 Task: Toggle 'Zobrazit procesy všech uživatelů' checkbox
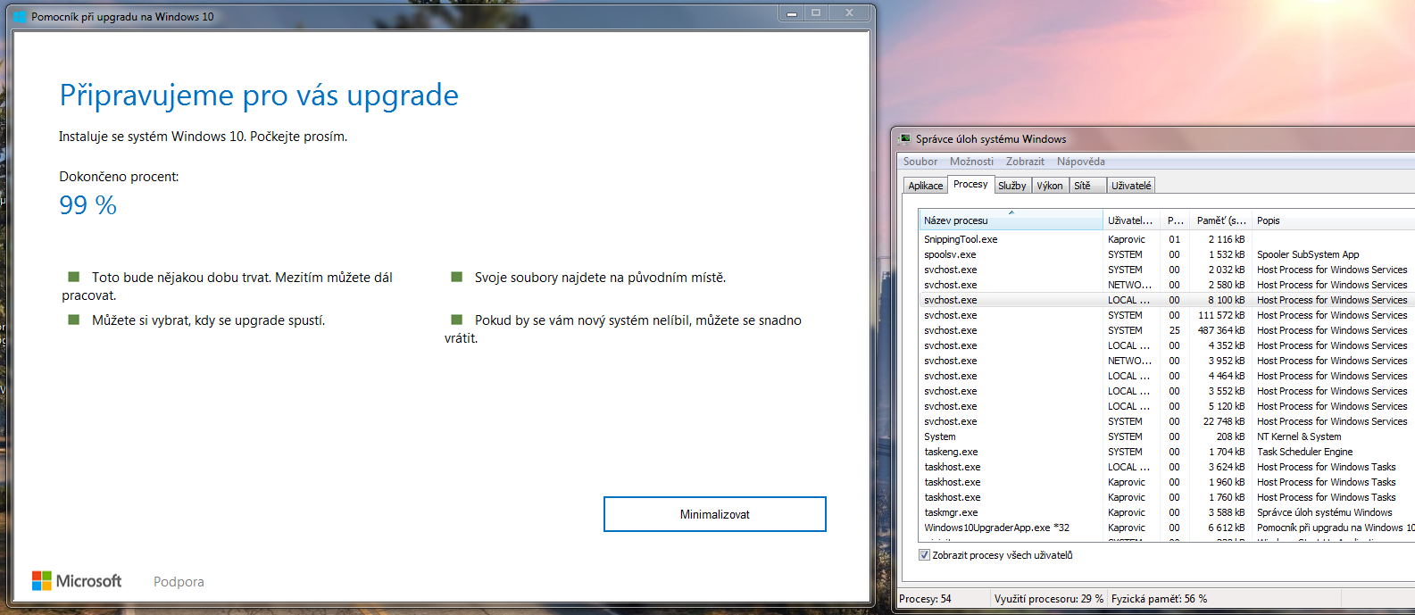[924, 555]
